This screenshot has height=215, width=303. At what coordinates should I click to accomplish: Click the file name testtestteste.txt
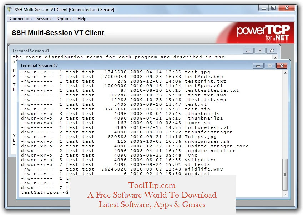point(212,90)
